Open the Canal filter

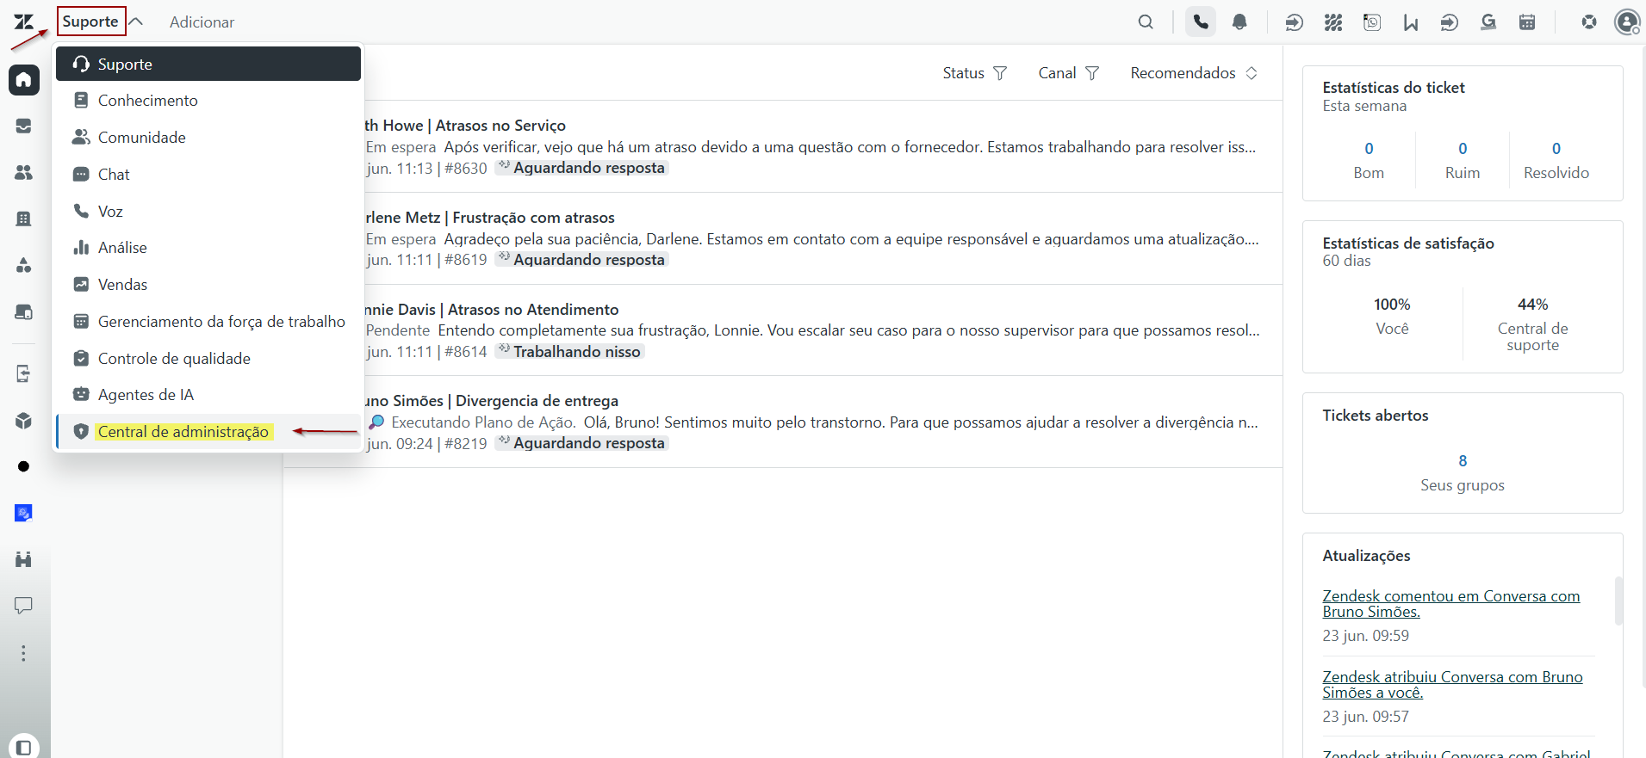tap(1068, 73)
